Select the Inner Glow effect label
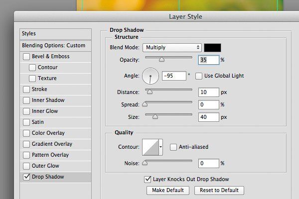This screenshot has width=299, height=199. (x=45, y=111)
